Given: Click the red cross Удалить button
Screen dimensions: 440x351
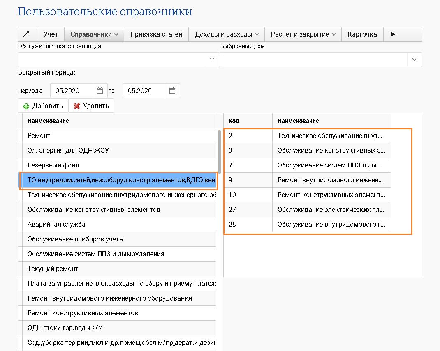Looking at the screenshot, I should click(91, 106).
